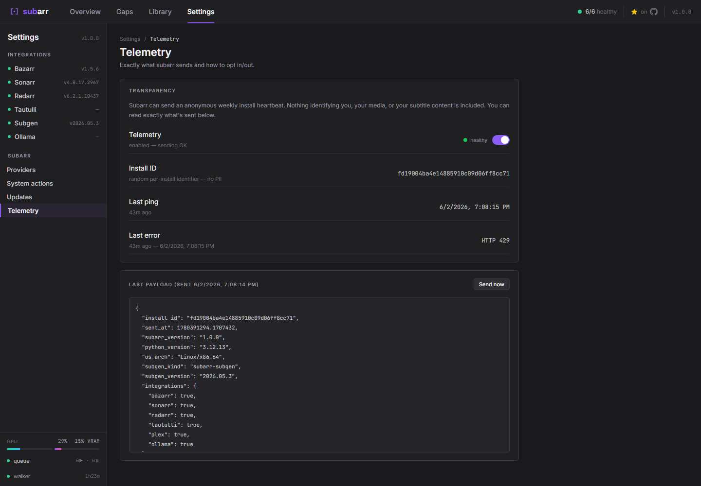
Task: Click the green dot beside queue
Action: pos(8,461)
